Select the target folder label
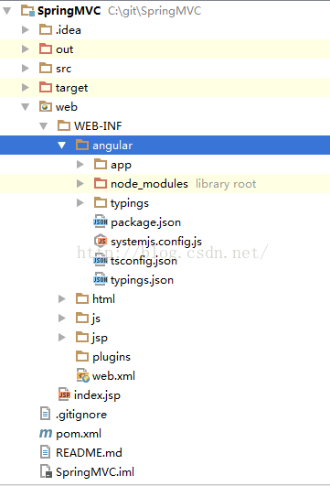 tap(71, 88)
